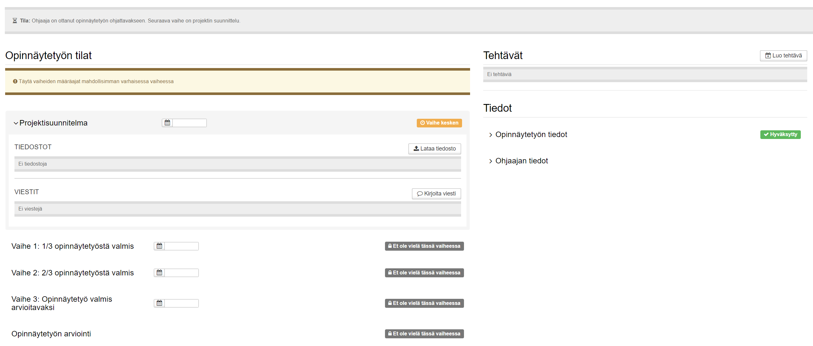The height and width of the screenshot is (346, 813).
Task: Collapse the Projektisuunnitelma section chevron
Action: [x=16, y=123]
